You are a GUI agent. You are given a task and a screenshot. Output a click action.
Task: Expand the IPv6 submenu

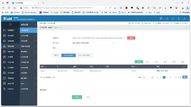pos(28,84)
